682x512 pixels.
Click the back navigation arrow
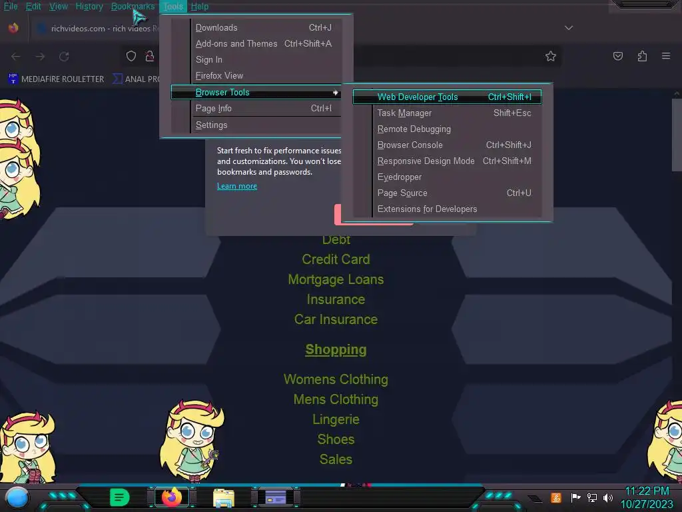point(16,57)
